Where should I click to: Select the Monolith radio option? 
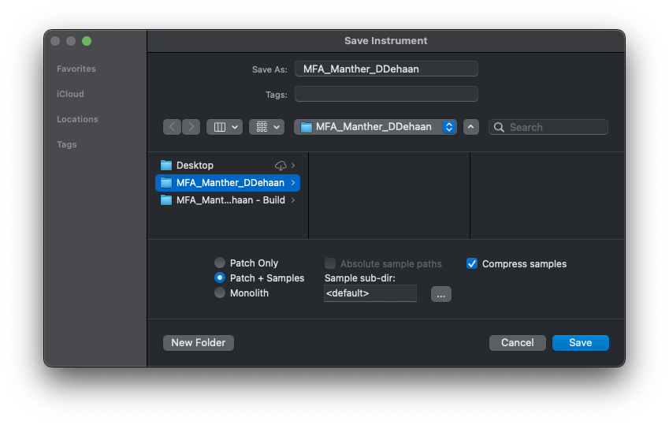(220, 293)
